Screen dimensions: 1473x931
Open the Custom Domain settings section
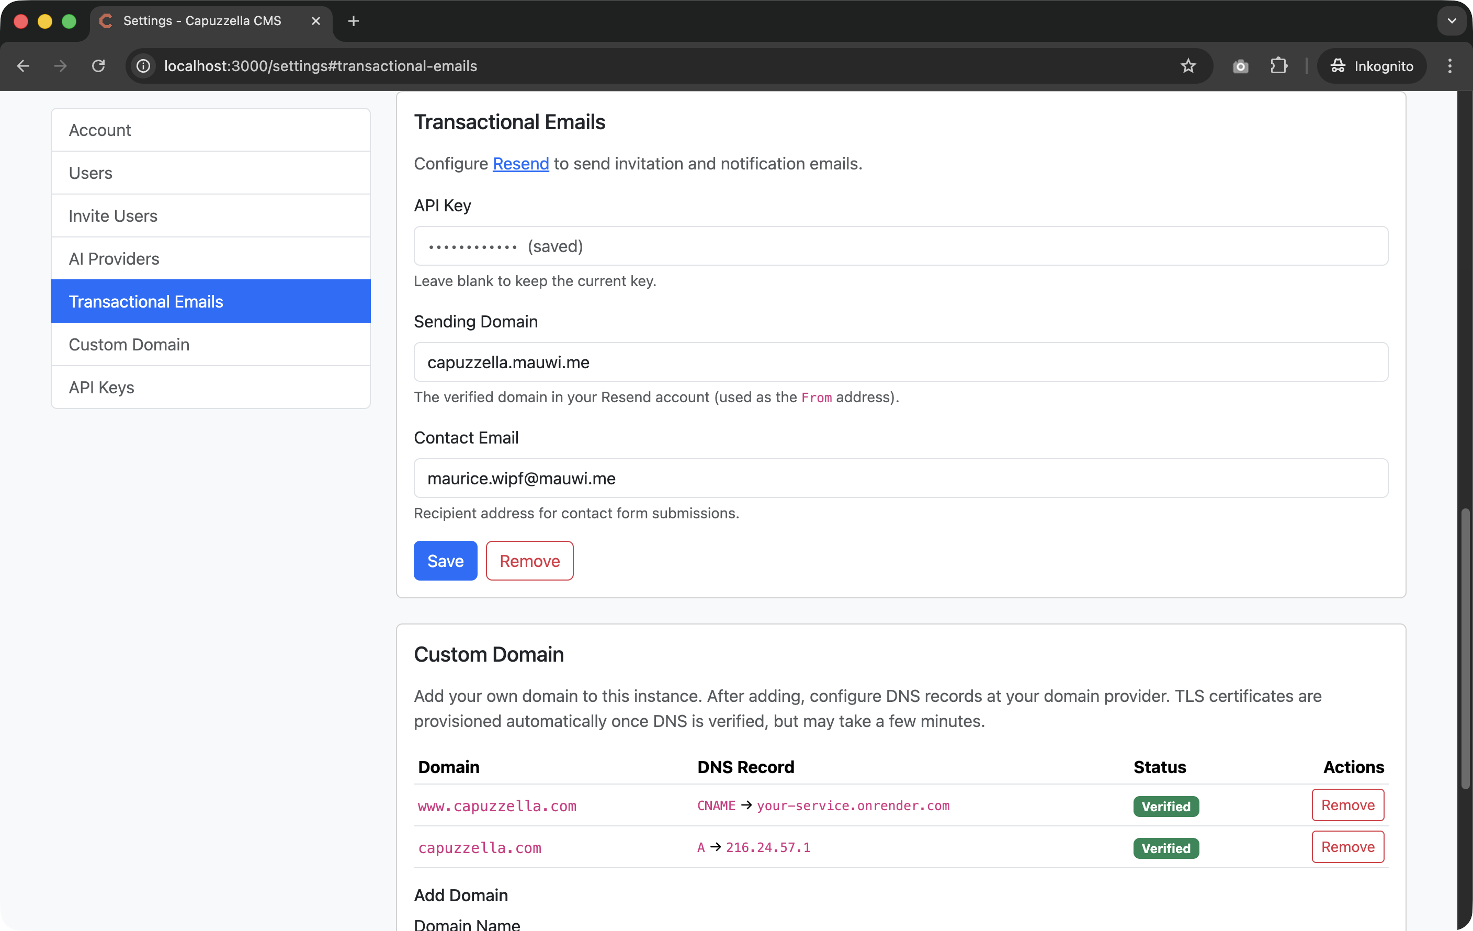coord(129,344)
